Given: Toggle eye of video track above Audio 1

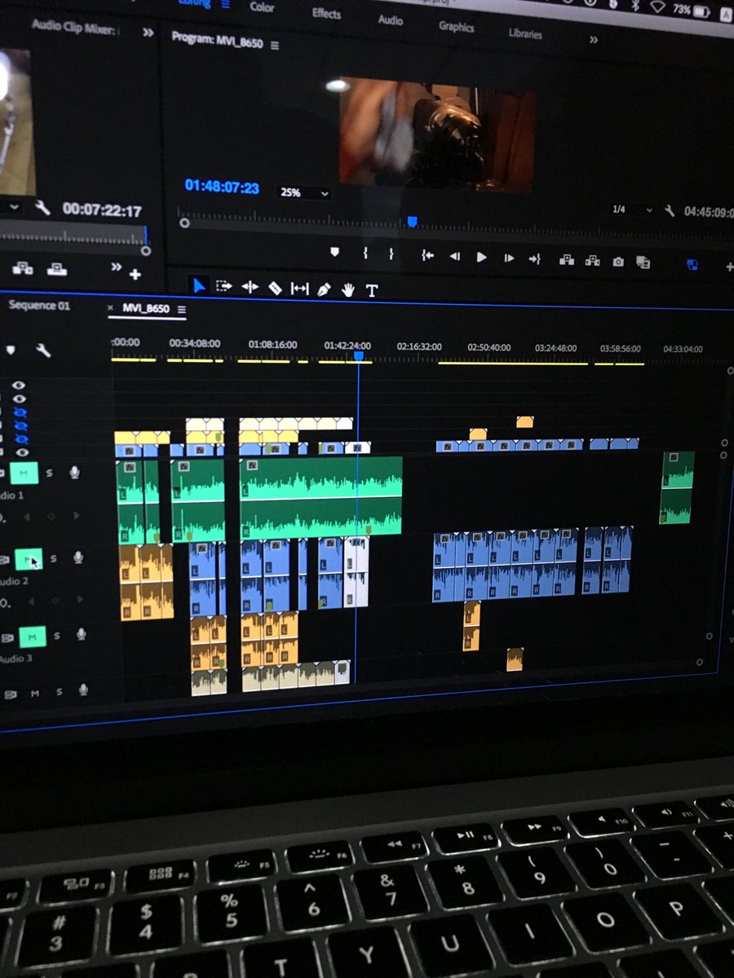Looking at the screenshot, I should (21, 452).
